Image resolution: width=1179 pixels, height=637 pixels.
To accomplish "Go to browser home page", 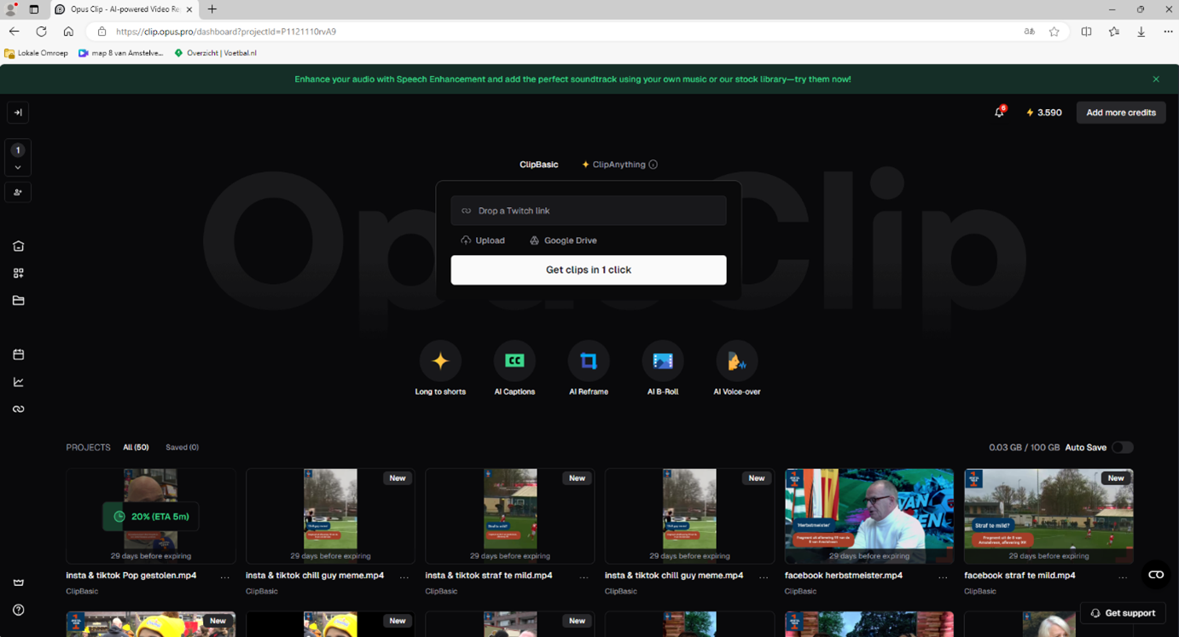I will tap(68, 32).
